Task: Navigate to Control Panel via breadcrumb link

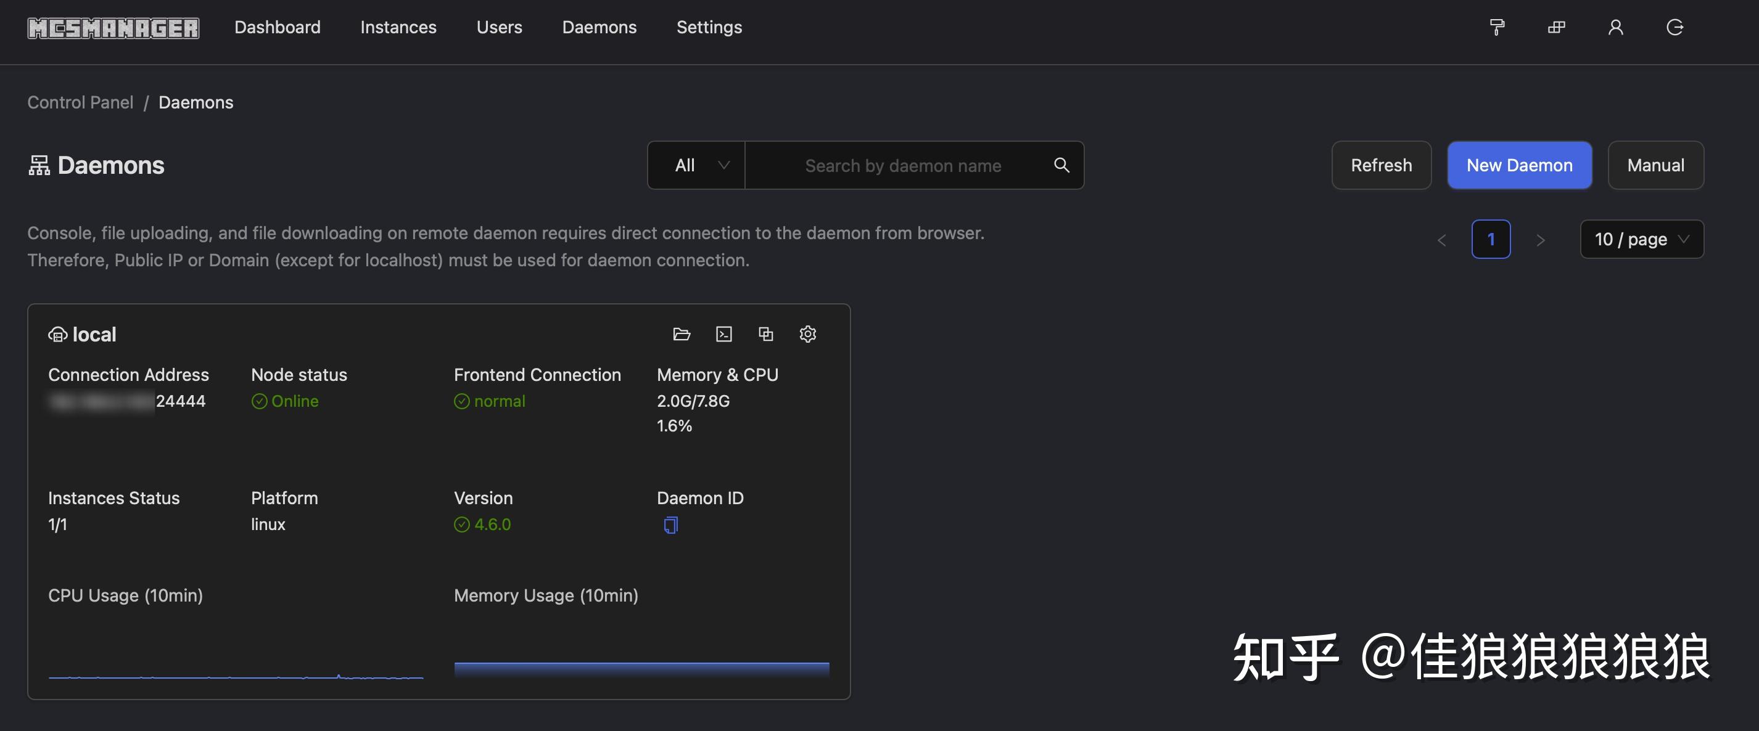Action: coord(80,102)
